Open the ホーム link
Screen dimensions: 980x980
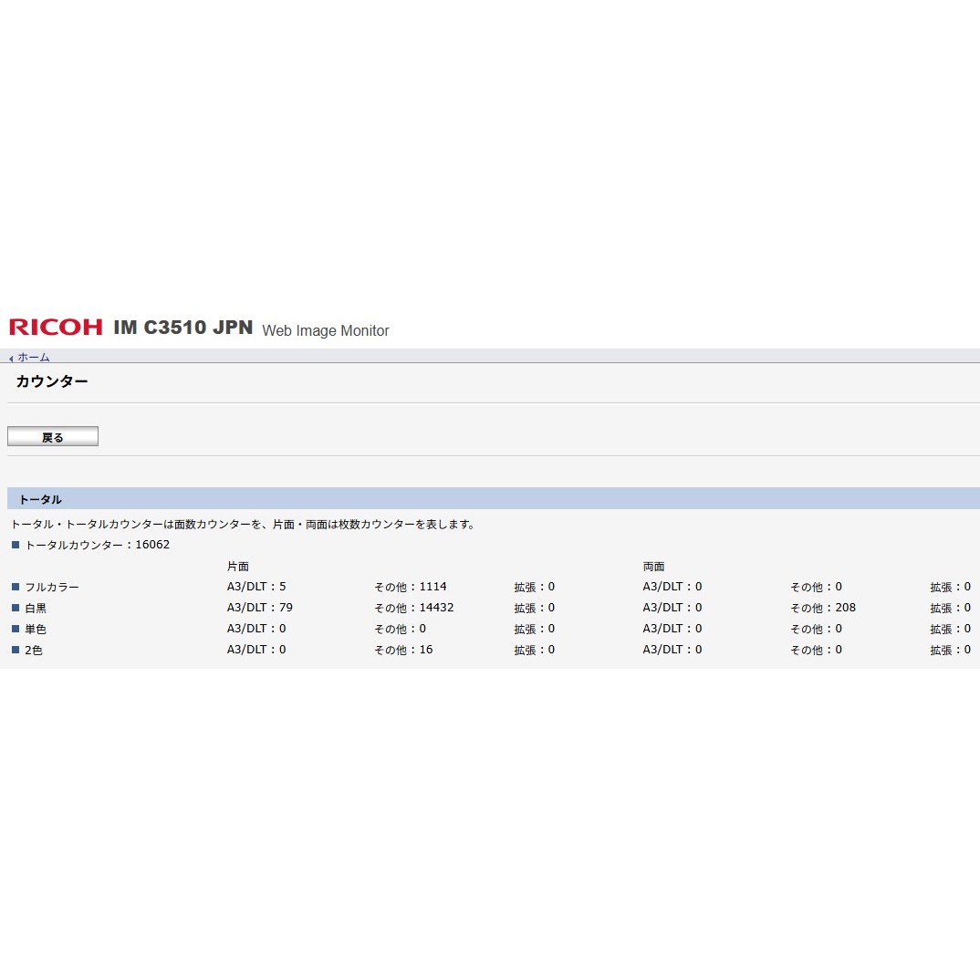[34, 358]
